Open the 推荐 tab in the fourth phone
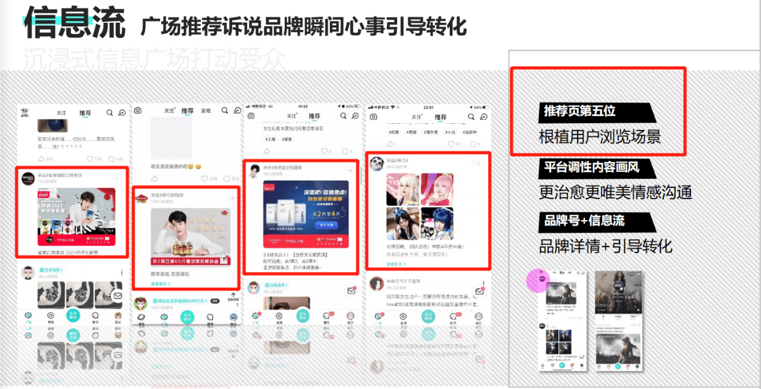761x389 pixels. tap(440, 117)
